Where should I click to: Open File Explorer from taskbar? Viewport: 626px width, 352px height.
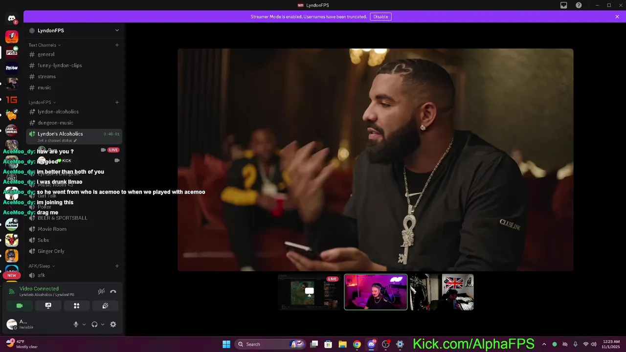[x=343, y=344]
